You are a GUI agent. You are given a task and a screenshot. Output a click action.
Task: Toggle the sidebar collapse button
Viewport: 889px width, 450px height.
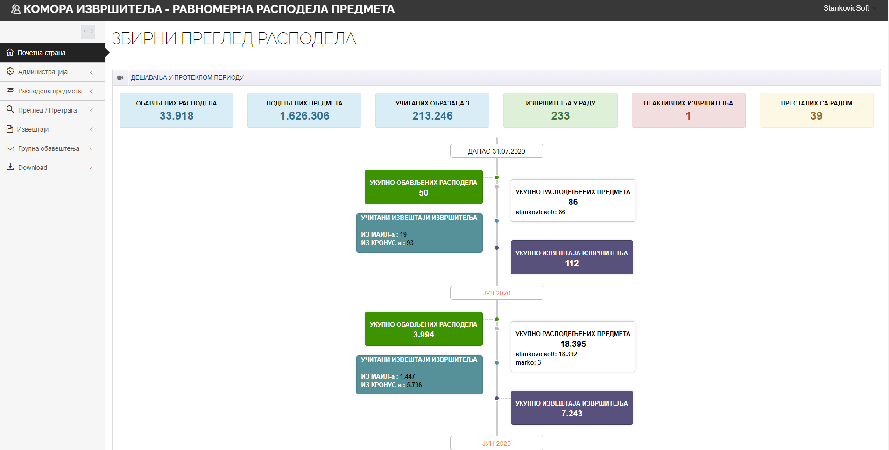[x=88, y=31]
